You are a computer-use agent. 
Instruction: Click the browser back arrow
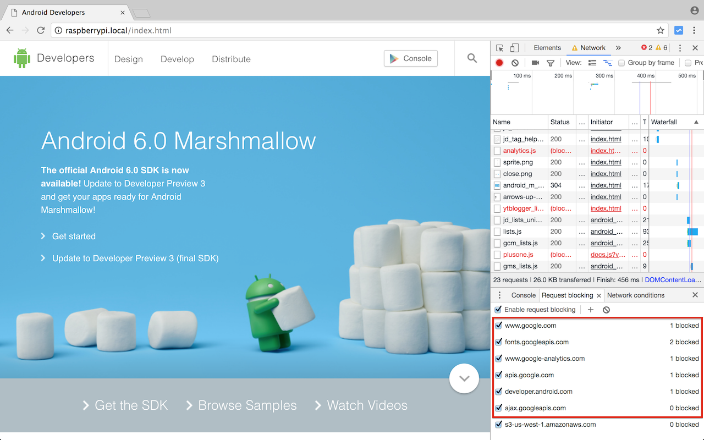pos(10,30)
